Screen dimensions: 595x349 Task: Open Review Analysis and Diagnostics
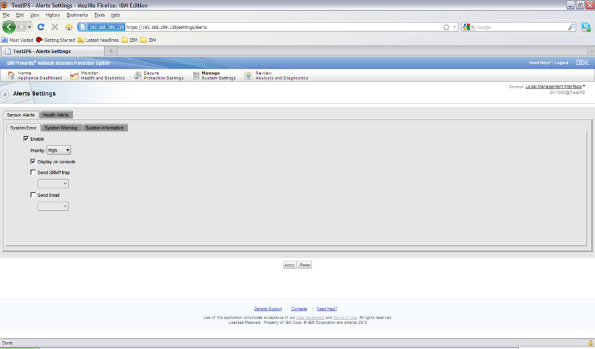click(x=276, y=75)
